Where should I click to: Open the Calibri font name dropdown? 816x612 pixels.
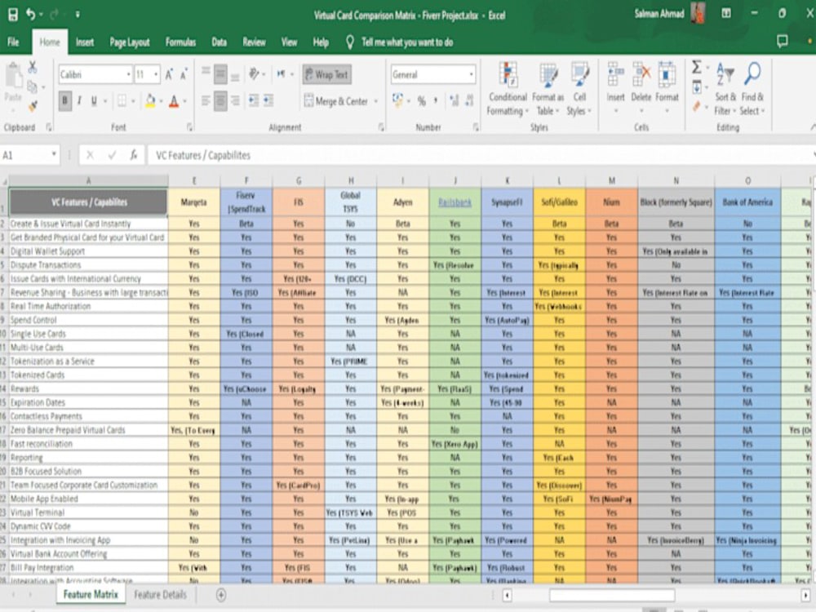pyautogui.click(x=129, y=75)
